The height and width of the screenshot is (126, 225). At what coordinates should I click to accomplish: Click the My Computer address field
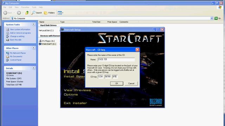click(110, 19)
